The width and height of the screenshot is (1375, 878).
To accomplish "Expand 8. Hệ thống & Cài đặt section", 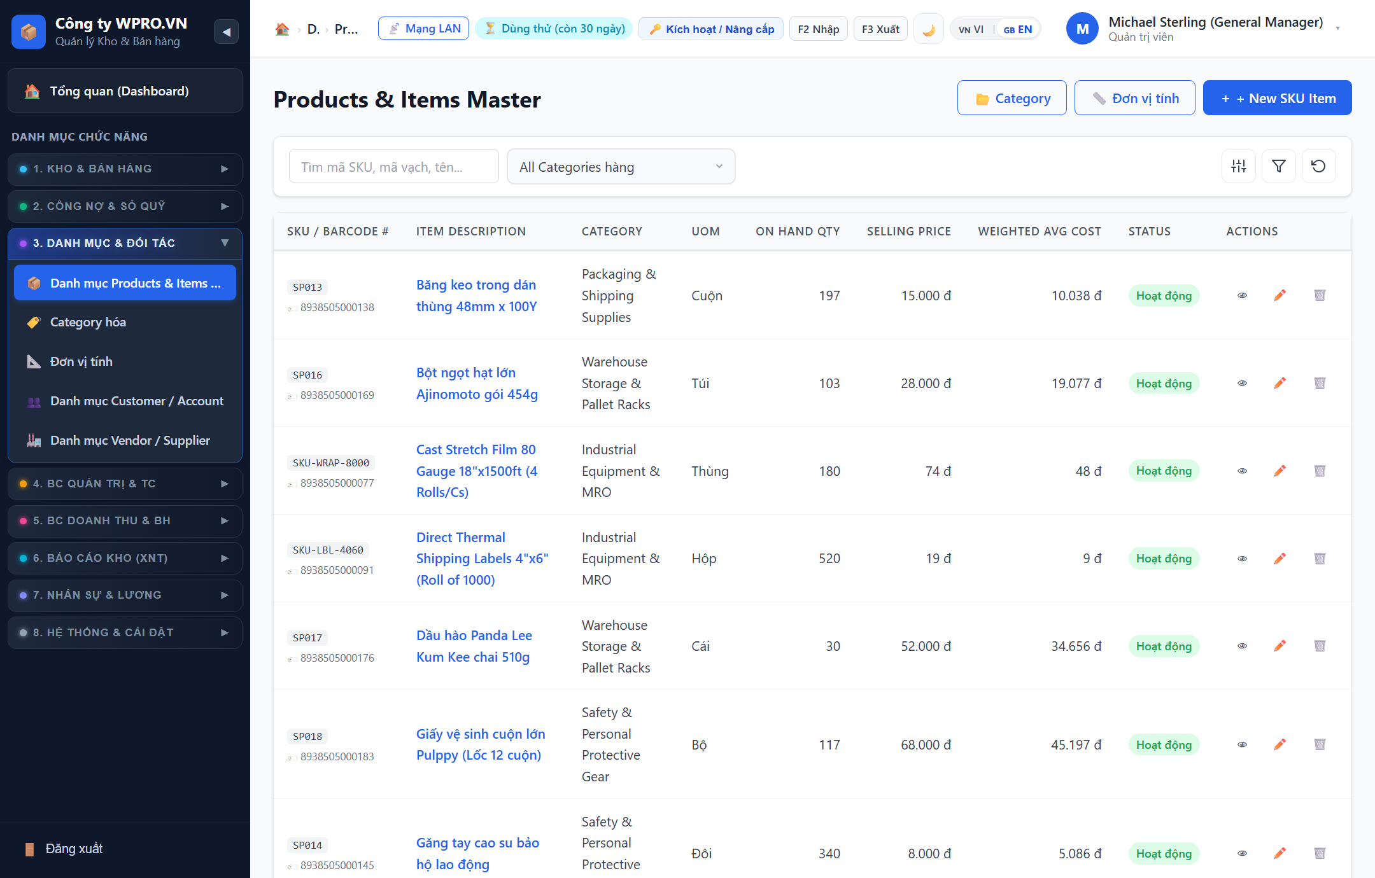I will 125,632.
